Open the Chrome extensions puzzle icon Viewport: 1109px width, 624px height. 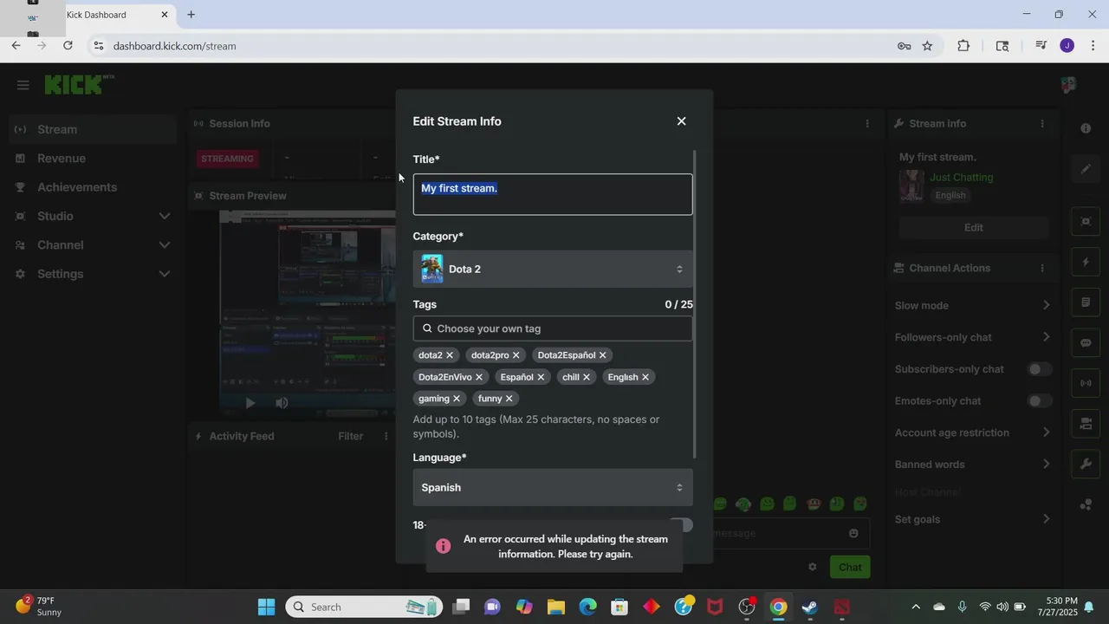click(x=963, y=46)
